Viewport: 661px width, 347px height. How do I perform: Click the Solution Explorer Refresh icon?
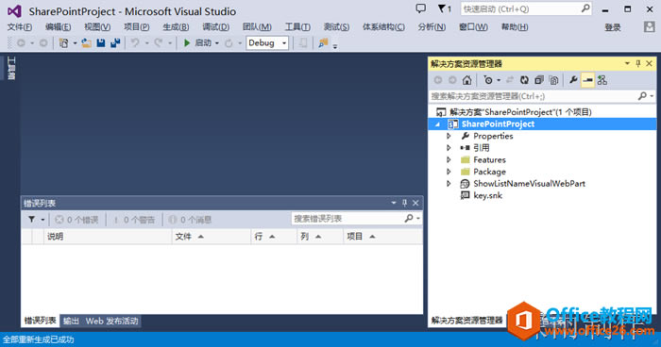[x=524, y=80]
